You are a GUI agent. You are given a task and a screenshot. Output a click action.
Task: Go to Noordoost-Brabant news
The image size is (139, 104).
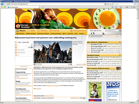pyautogui.click(x=43, y=33)
